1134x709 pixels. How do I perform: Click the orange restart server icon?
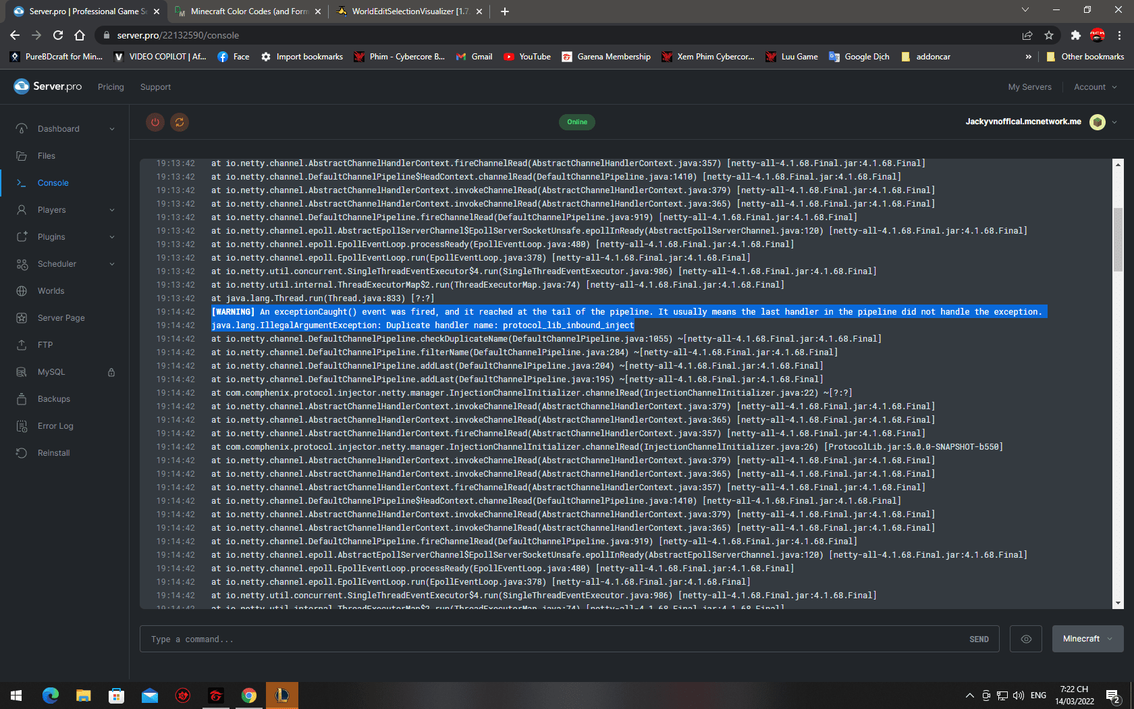[x=180, y=122]
